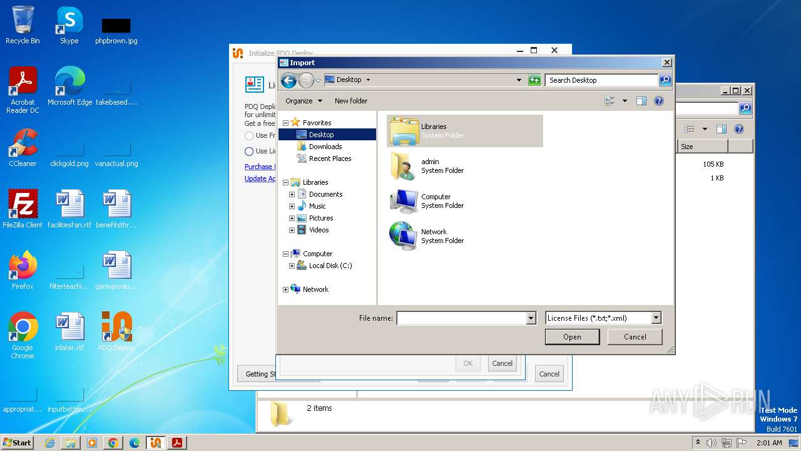The image size is (801, 451).
Task: Expand Documents library node
Action: tap(292, 194)
